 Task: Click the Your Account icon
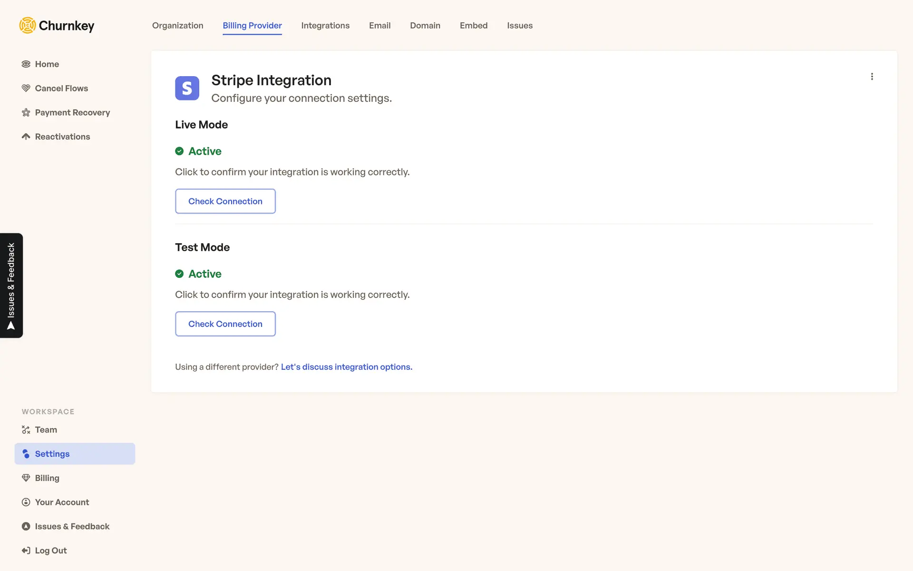[x=26, y=502]
